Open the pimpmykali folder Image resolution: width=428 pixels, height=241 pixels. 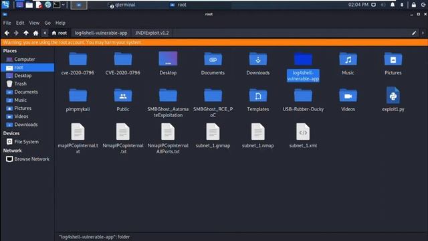click(x=78, y=95)
